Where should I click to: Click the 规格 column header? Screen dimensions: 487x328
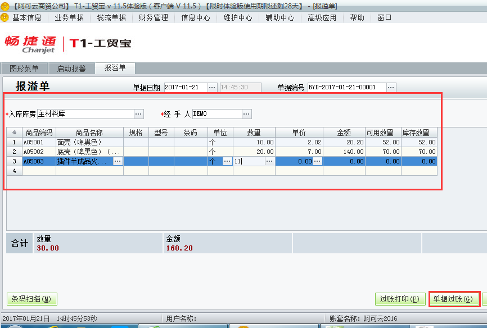click(136, 133)
